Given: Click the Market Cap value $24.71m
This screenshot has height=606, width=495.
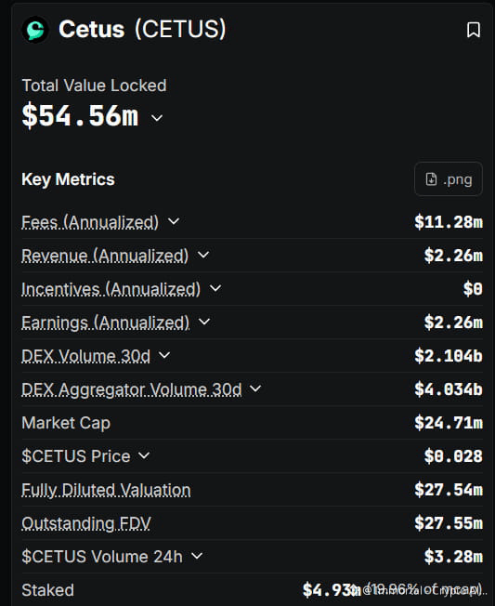Looking at the screenshot, I should pyautogui.click(x=449, y=423).
